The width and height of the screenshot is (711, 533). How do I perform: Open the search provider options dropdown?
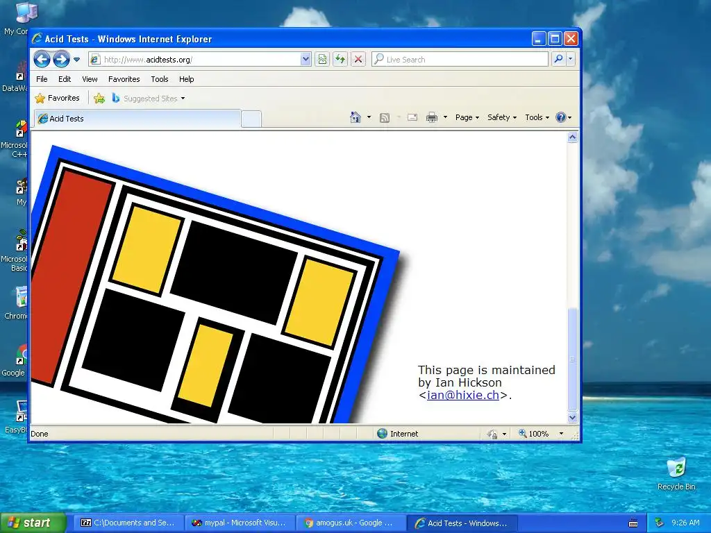(571, 60)
